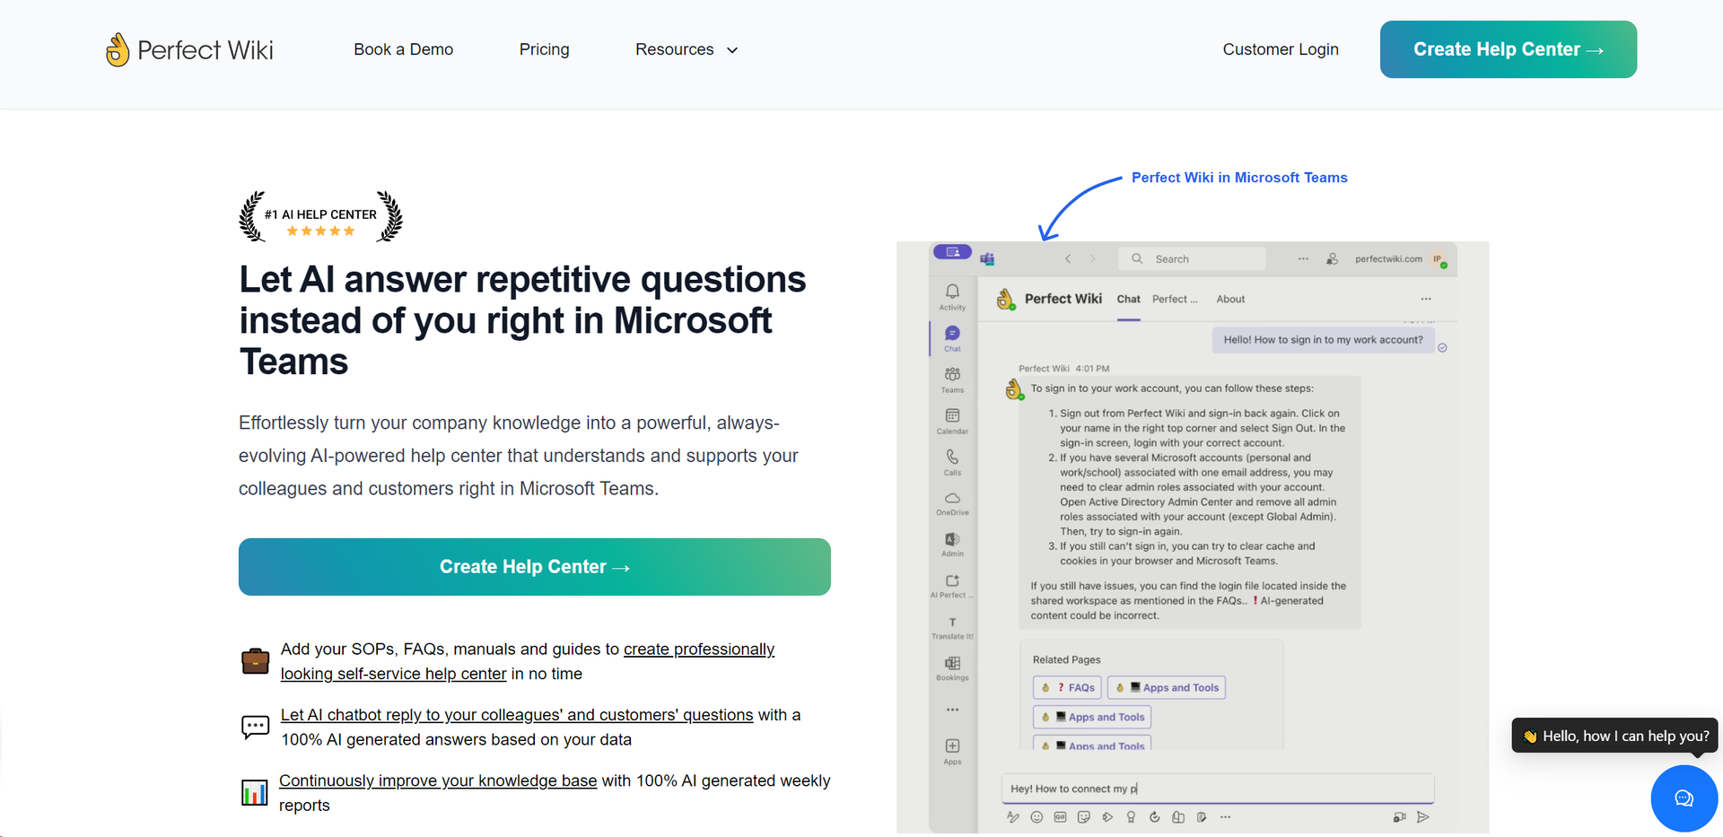Switch to the About tab
The width and height of the screenshot is (1723, 837).
1230,299
